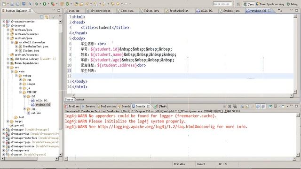Screen dimensions: 301x169
Task: Click the green Run launch icon
Action: point(45,4)
